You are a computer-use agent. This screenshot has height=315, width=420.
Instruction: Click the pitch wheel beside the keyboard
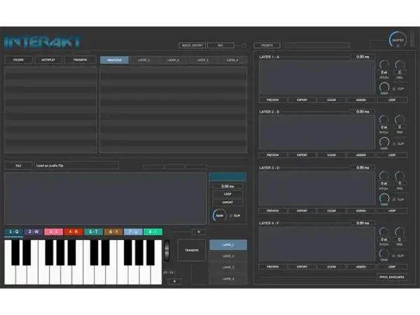coord(167,251)
